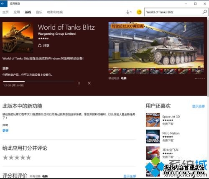Screen dimensions: 209x179
Task: Show all in 用户还喜欢
Action: 199,106
